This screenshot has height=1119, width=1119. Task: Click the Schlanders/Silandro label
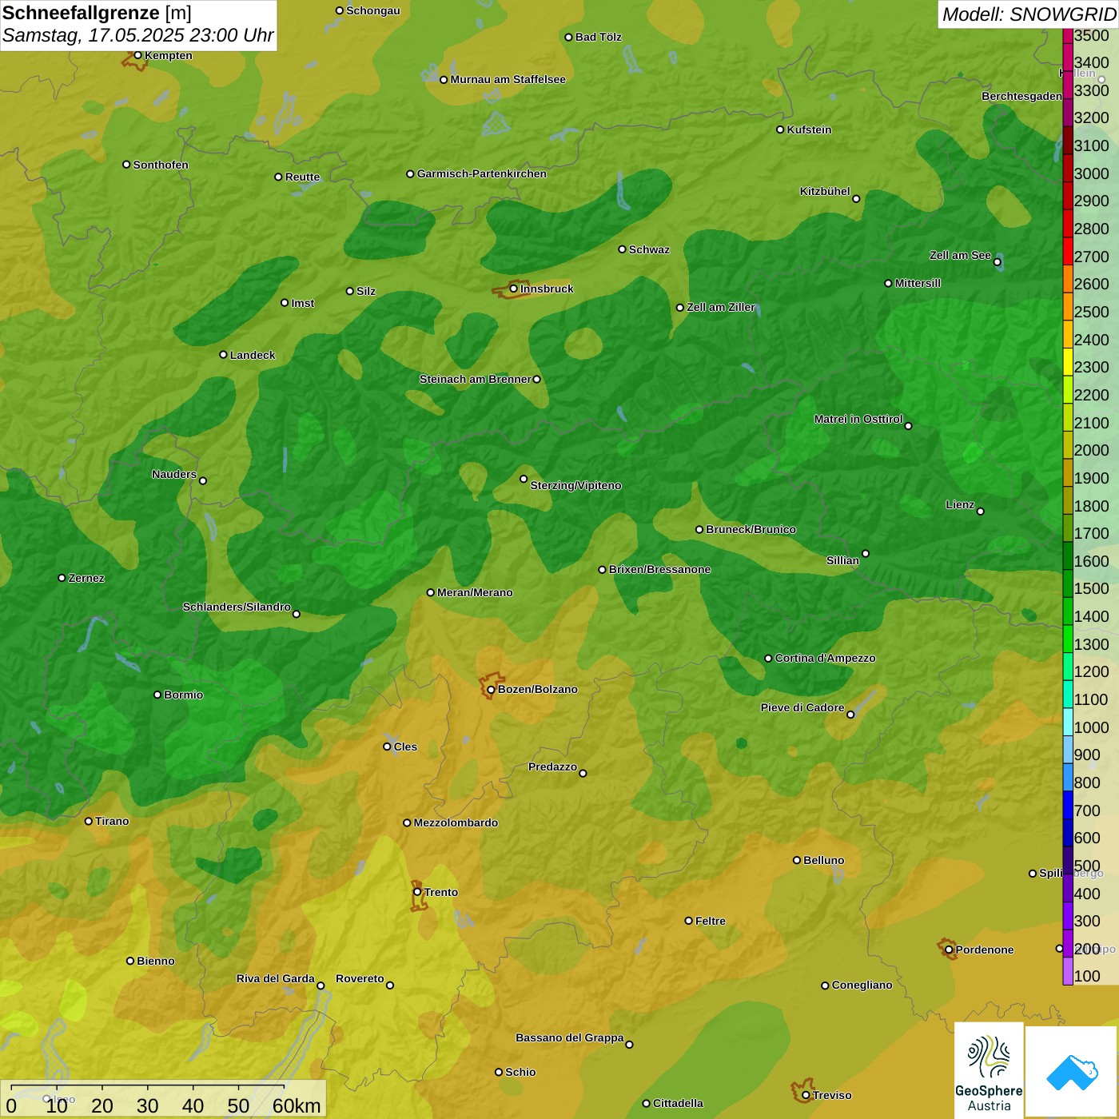(237, 607)
